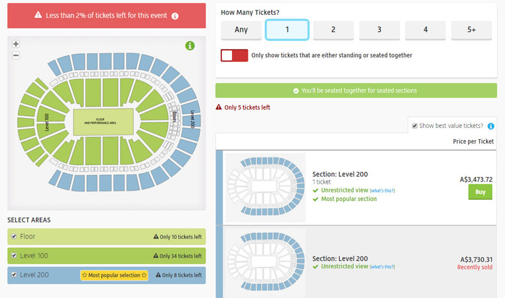
Task: Open the green map info icon
Action: pyautogui.click(x=190, y=46)
